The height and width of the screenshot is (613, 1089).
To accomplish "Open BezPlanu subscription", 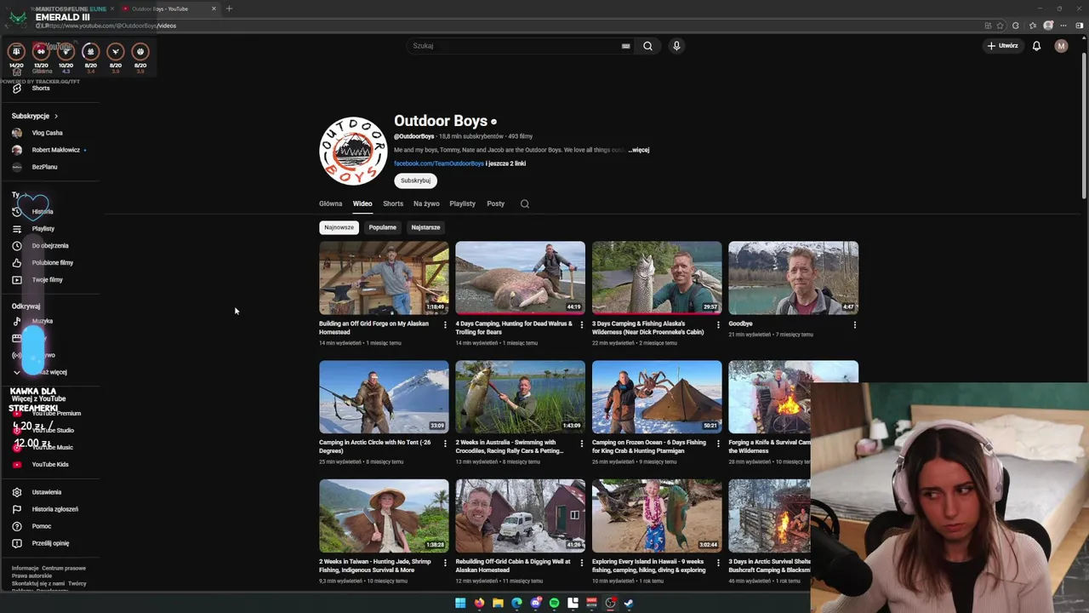I will [x=44, y=167].
